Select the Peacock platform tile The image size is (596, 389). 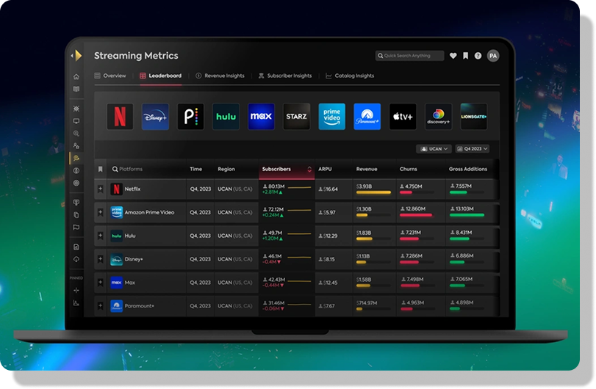[190, 117]
